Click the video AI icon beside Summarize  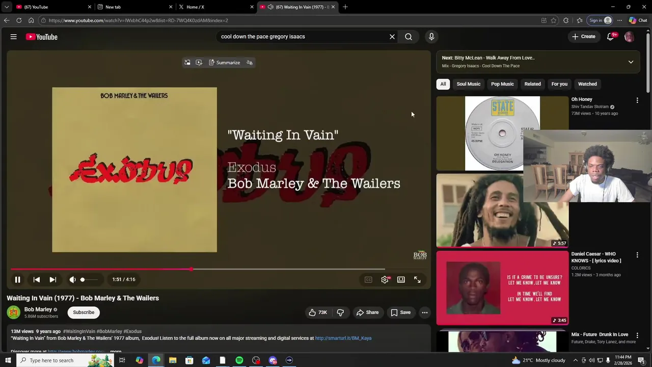click(x=199, y=63)
